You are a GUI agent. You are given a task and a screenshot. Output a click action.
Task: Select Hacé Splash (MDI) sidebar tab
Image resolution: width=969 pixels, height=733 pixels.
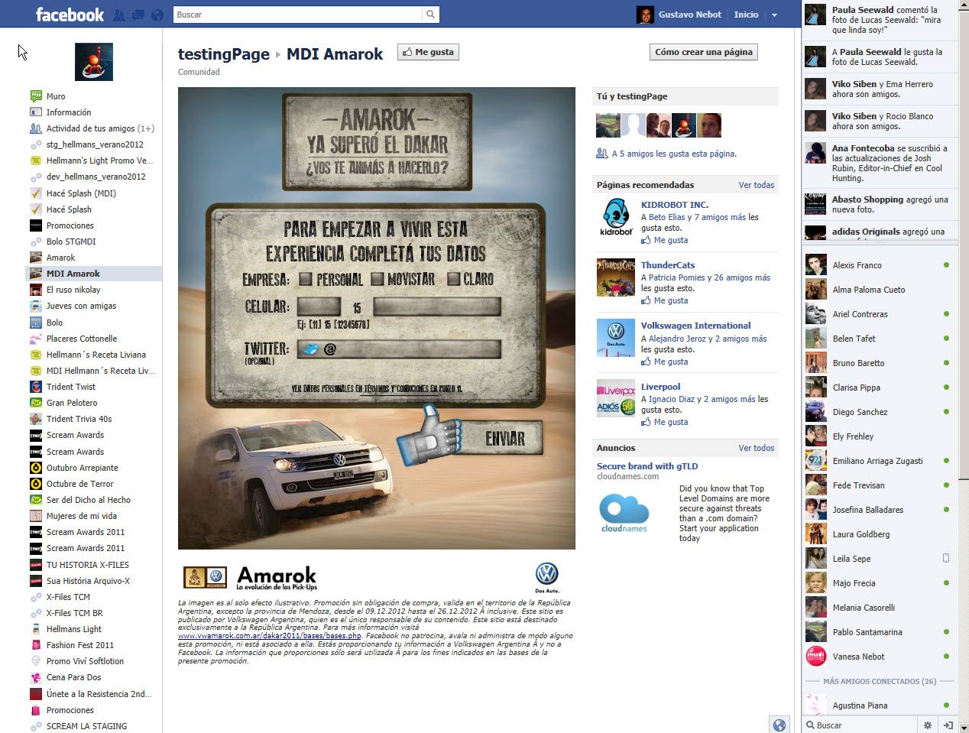[81, 193]
